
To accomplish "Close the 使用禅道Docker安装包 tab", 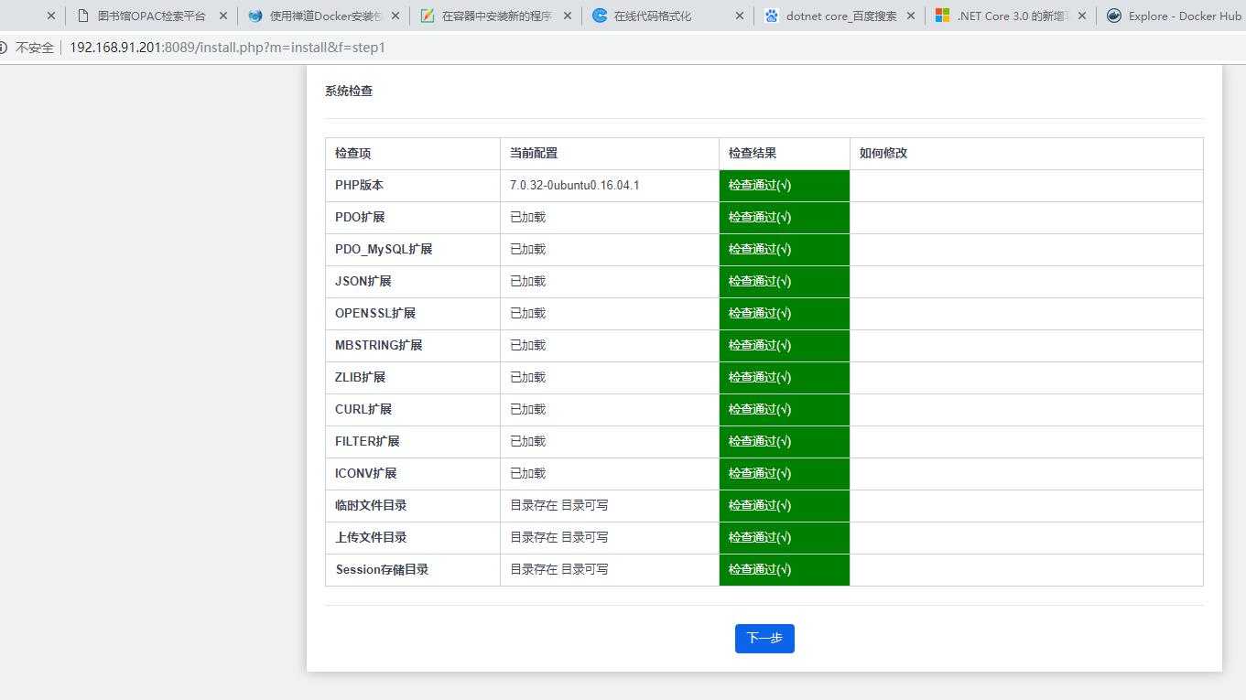I will click(x=395, y=16).
